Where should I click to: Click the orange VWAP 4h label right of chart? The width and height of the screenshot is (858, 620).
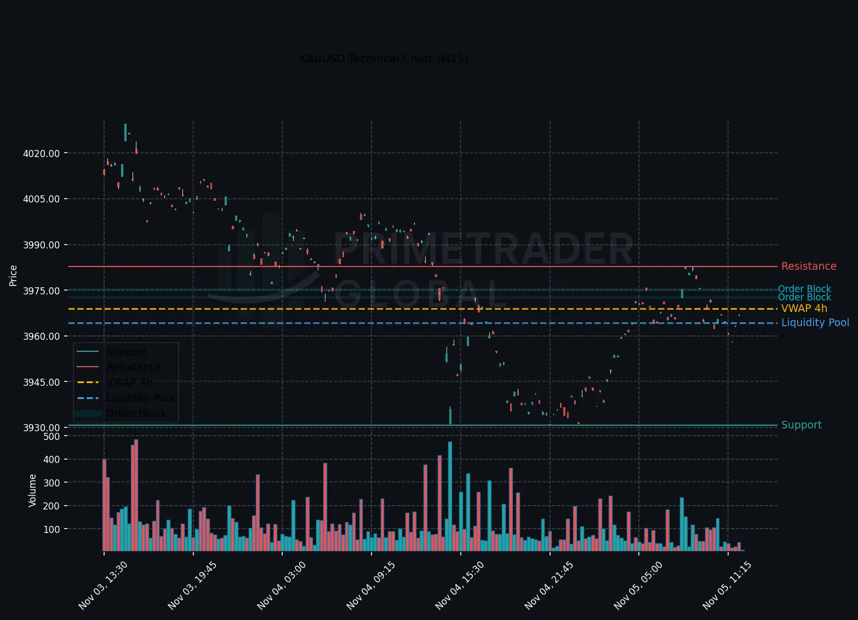pyautogui.click(x=804, y=309)
